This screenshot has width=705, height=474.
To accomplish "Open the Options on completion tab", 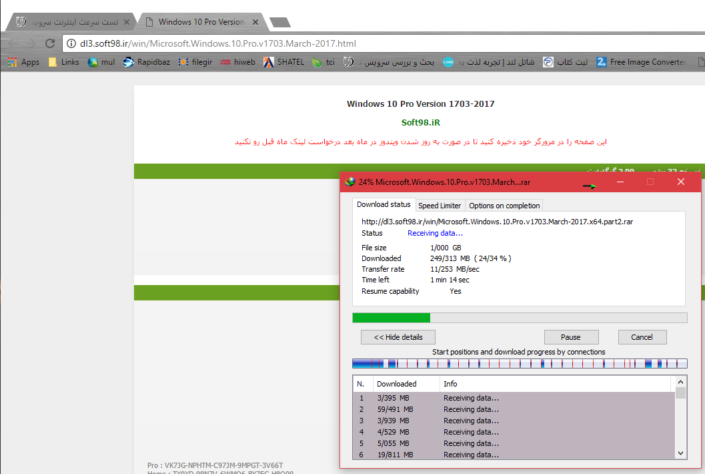I will pyautogui.click(x=504, y=205).
